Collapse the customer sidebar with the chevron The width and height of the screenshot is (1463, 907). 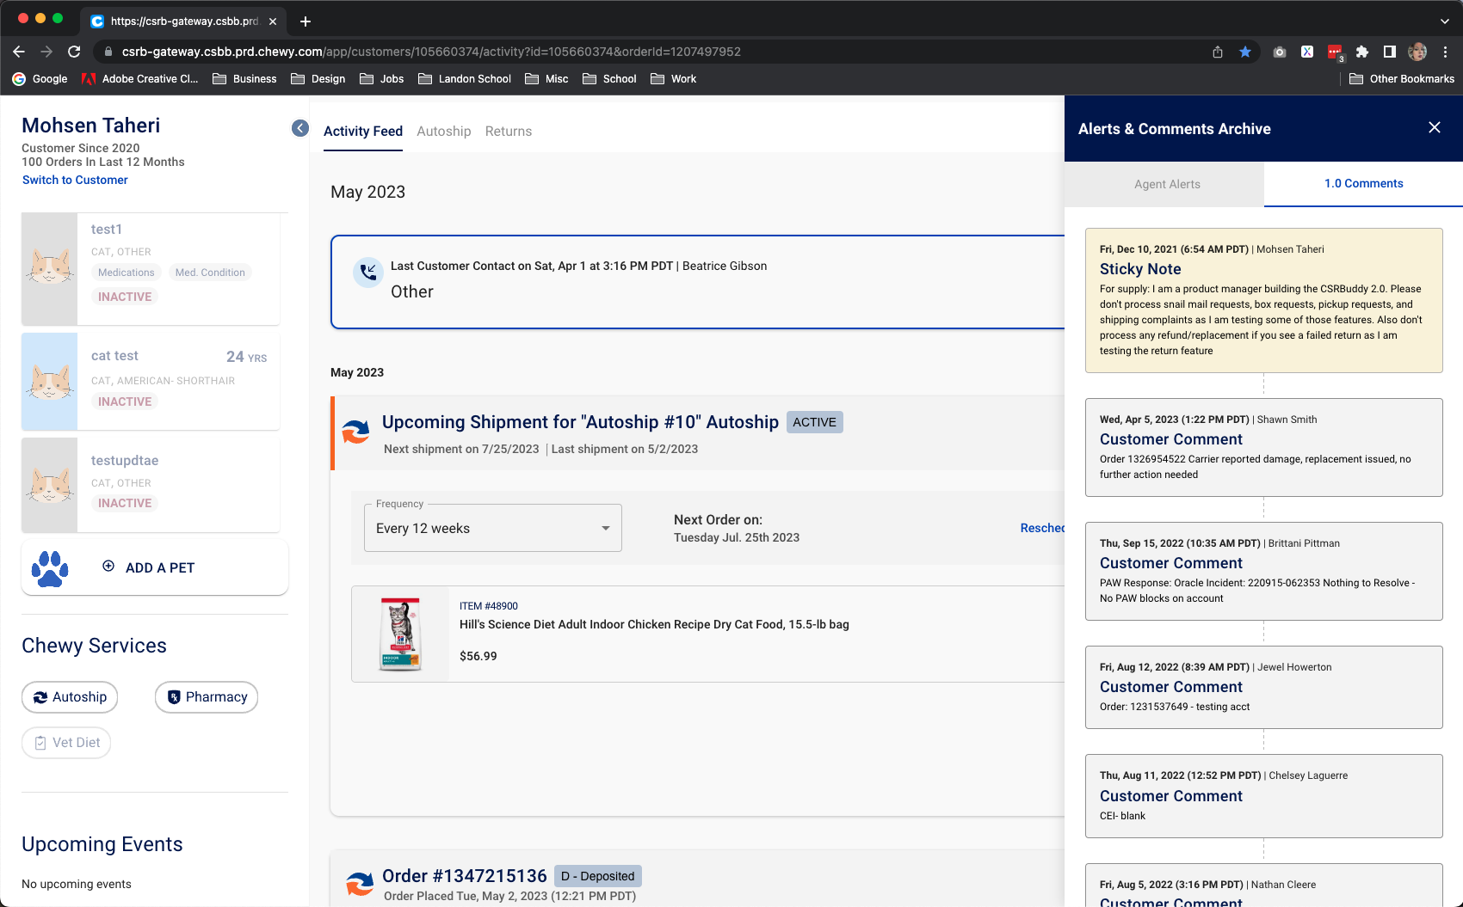[300, 128]
